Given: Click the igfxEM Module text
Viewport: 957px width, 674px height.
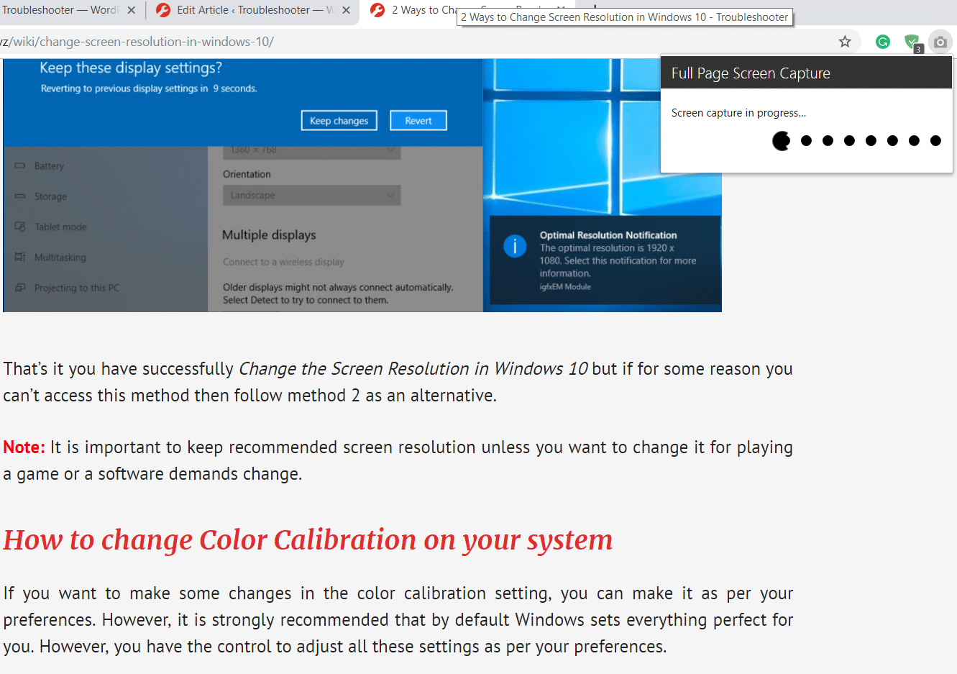Looking at the screenshot, I should pyautogui.click(x=565, y=286).
